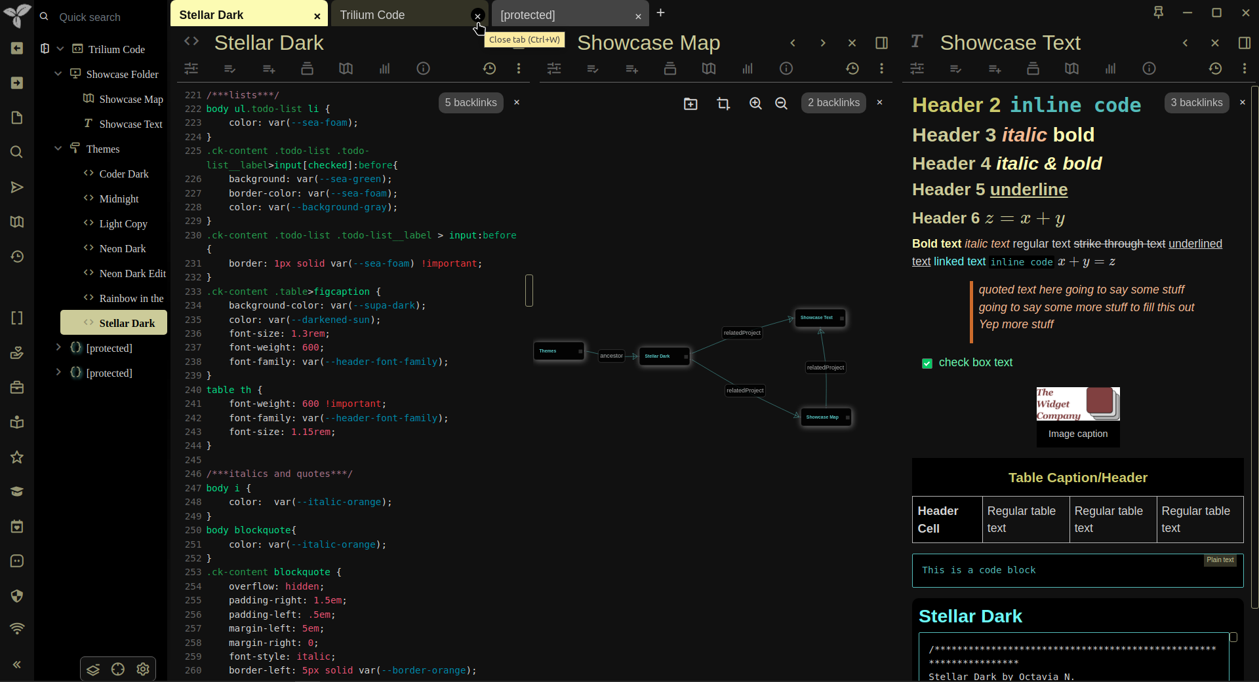1259x682 pixels.
Task: Open the Trilium logo global menu
Action: click(x=17, y=15)
